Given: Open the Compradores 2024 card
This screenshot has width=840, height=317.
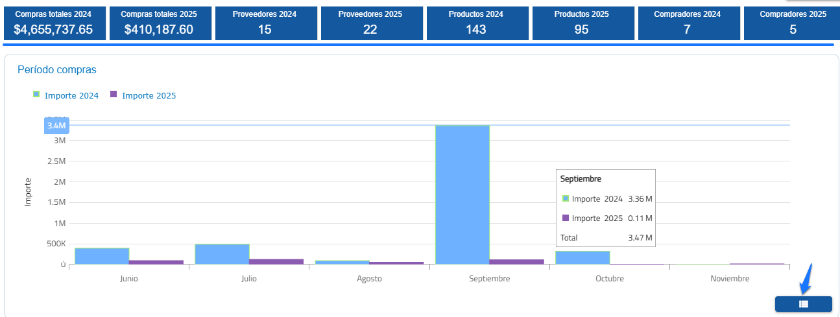Looking at the screenshot, I should point(687,23).
